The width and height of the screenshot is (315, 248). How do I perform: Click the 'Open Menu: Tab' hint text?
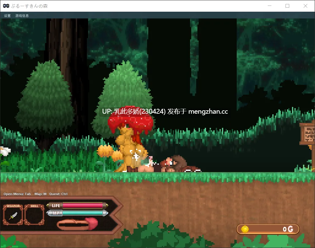tap(17, 194)
